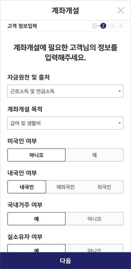Expand the 급여 및 생활비 combo box
Image resolution: width=131 pixels, height=269 pixels.
(65, 123)
